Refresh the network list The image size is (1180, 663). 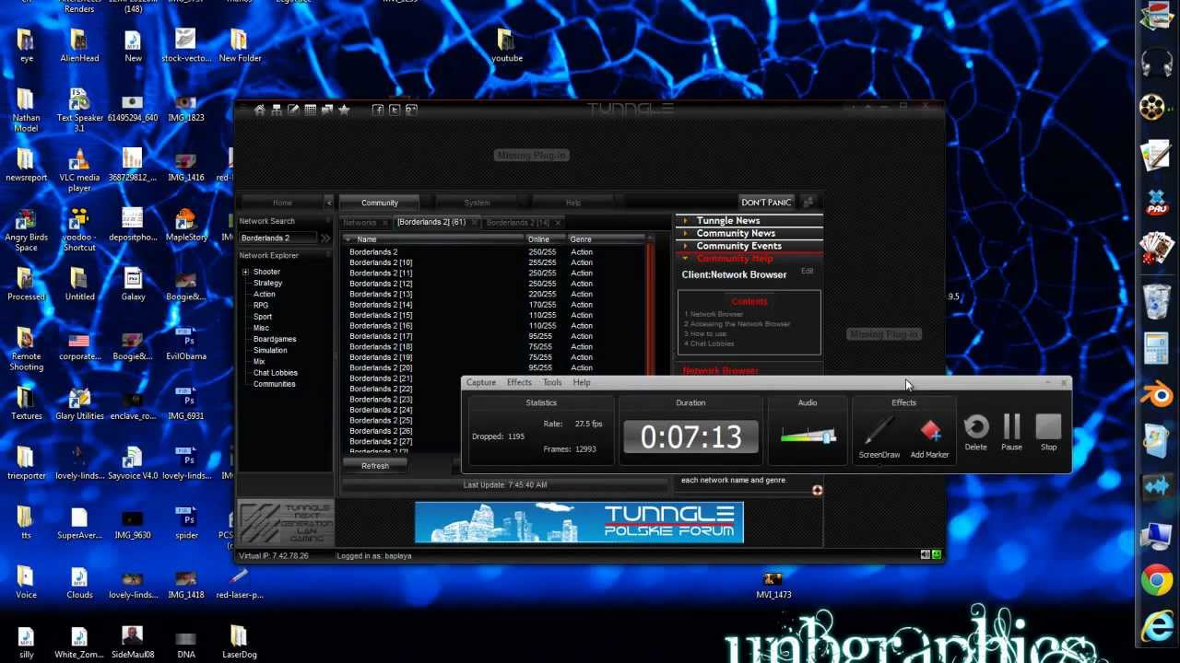click(375, 466)
